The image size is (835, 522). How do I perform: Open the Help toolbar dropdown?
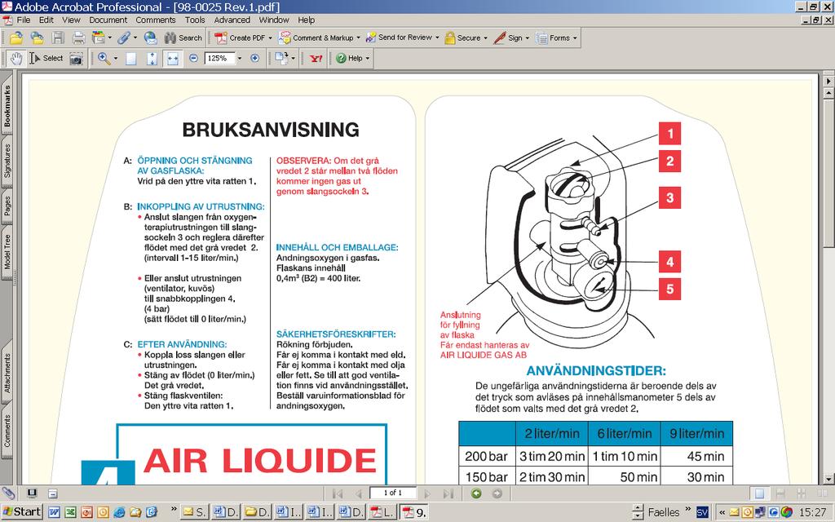point(352,59)
